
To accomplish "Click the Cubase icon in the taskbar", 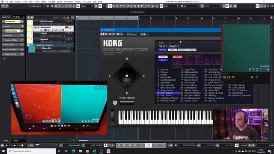I will pyautogui.click(x=108, y=151).
